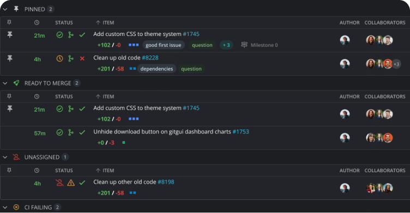Click the green checkmark in Ready to Merge #1745 row
Viewport: 410px width, 213px height.
(82, 109)
